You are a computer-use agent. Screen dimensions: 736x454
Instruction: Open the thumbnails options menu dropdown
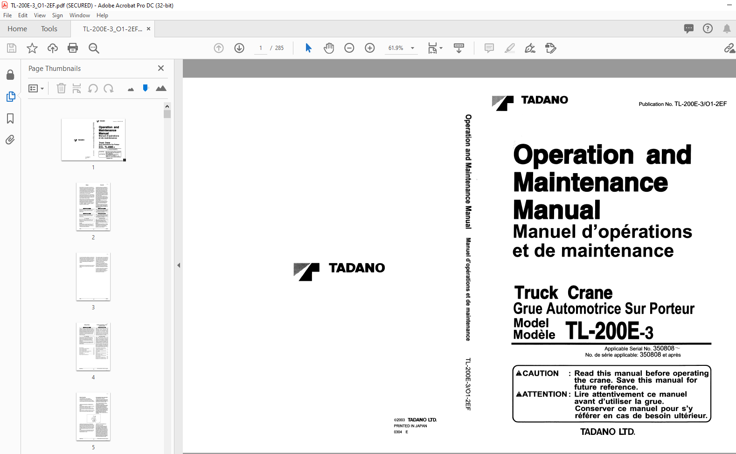coord(36,89)
